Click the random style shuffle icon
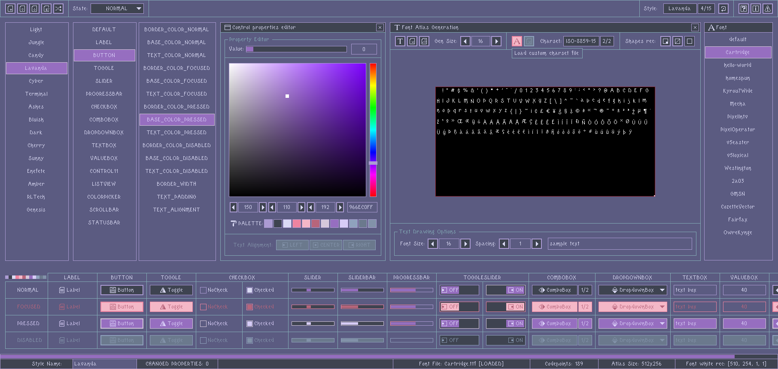The height and width of the screenshot is (369, 778). [58, 9]
